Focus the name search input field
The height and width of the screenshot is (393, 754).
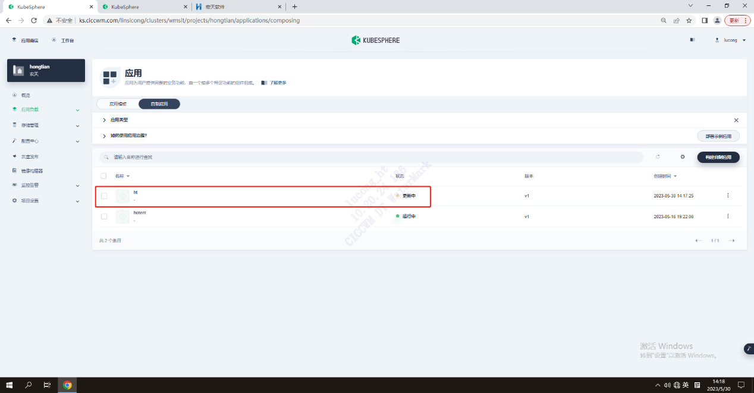coord(371,157)
